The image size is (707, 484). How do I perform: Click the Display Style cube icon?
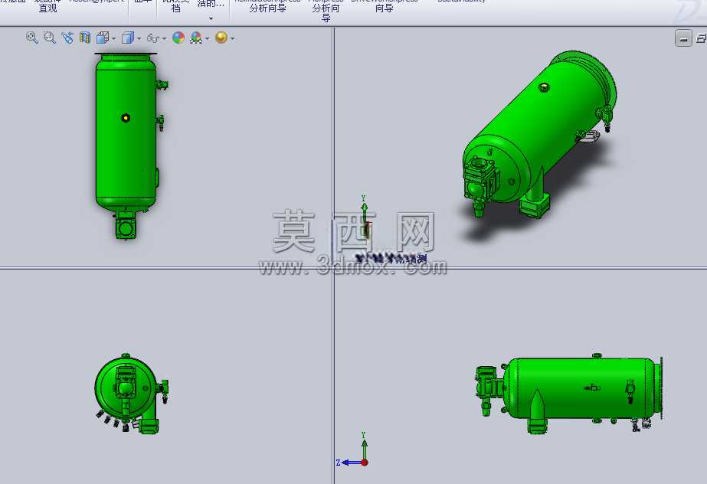click(x=128, y=38)
